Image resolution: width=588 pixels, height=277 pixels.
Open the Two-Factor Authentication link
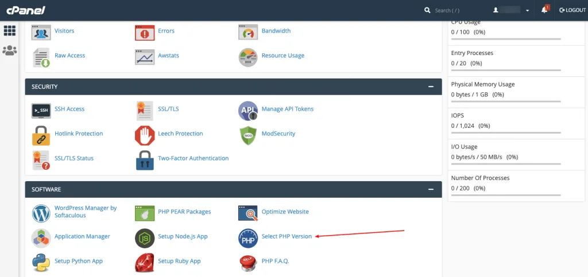[193, 158]
